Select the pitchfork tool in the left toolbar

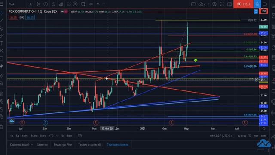click(2, 28)
